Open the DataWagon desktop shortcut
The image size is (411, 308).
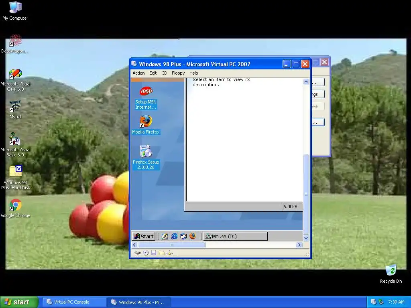coord(15,44)
